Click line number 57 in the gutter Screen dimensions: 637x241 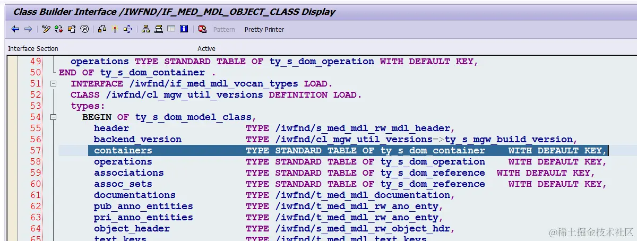pos(36,150)
